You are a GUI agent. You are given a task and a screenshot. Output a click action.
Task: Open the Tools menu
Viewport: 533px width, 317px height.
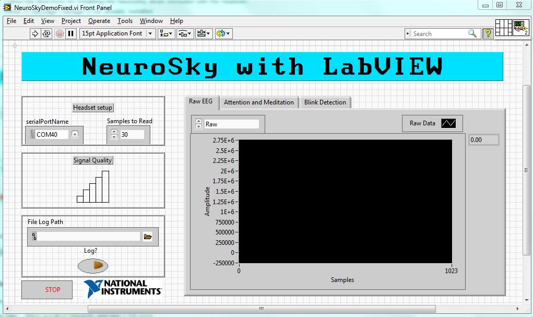click(125, 21)
